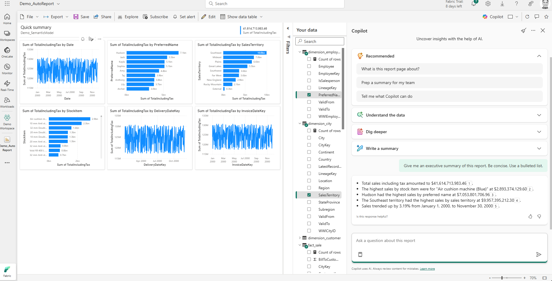Check the Continent field checkbox
The width and height of the screenshot is (552, 281).
click(x=309, y=152)
